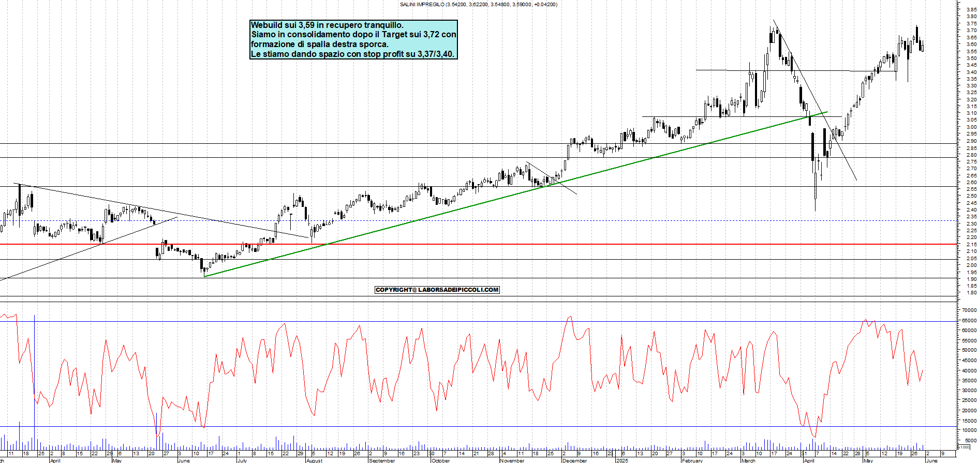Viewport: 978px width, 463px height.
Task: Click the 'June' label at far right of date axis
Action: coord(931,460)
